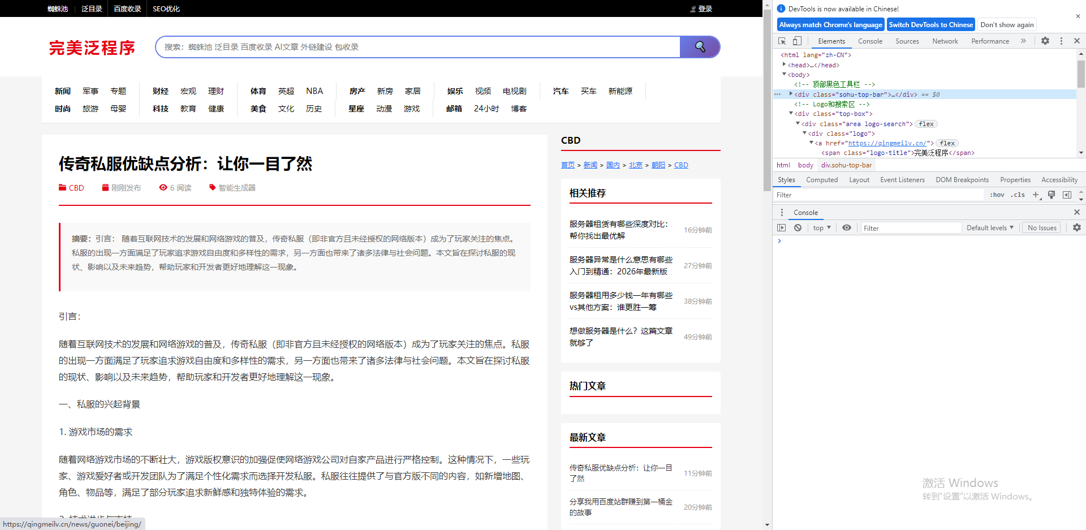Screen dimensions: 1086x530
Task: Open the Computed styles tab
Action: (x=821, y=180)
